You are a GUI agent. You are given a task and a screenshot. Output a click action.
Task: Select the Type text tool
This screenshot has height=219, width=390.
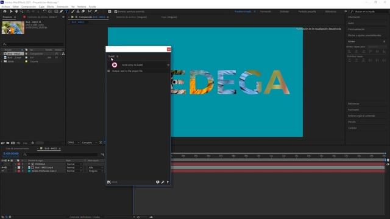click(x=66, y=12)
